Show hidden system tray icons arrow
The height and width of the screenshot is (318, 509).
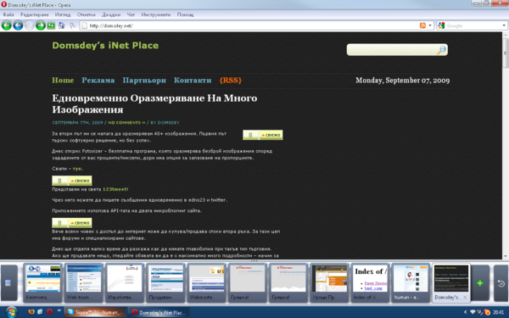(x=465, y=312)
